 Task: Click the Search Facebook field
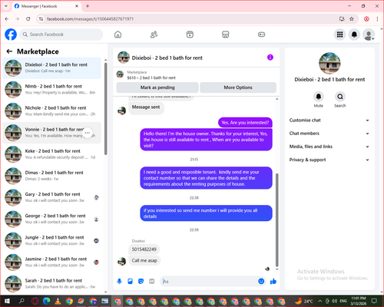point(61,35)
